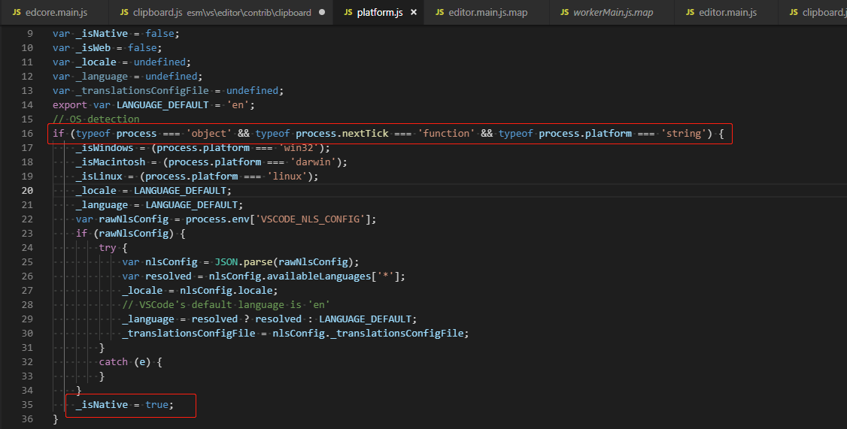This screenshot has height=429, width=847.
Task: Click JS file icon of platform.js tab
Action: point(348,12)
